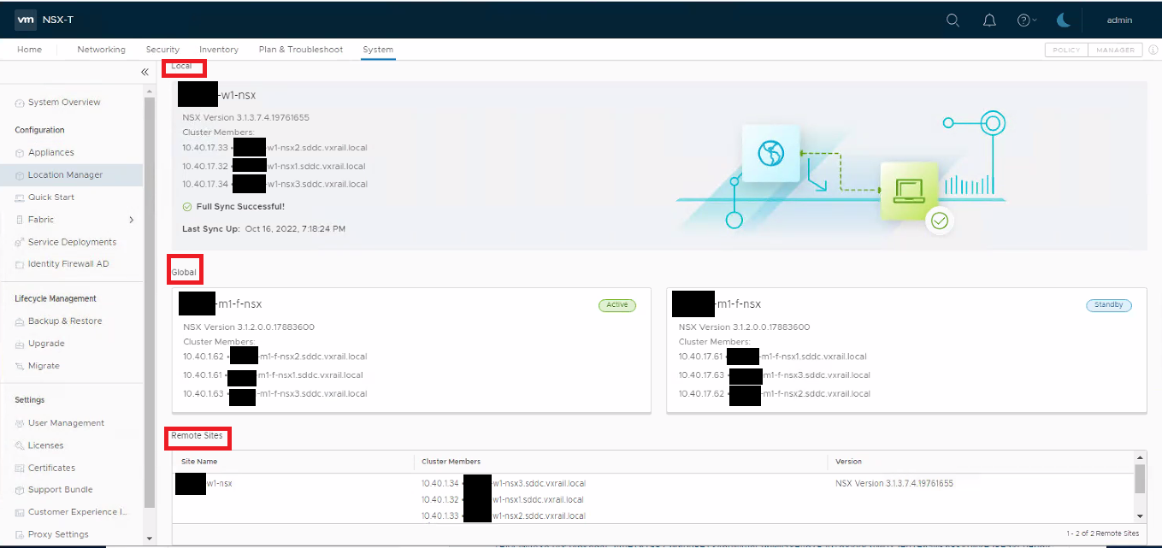Viewport: 1162px width, 548px height.
Task: Expand the Fabric submenu arrow
Action: pyautogui.click(x=131, y=220)
